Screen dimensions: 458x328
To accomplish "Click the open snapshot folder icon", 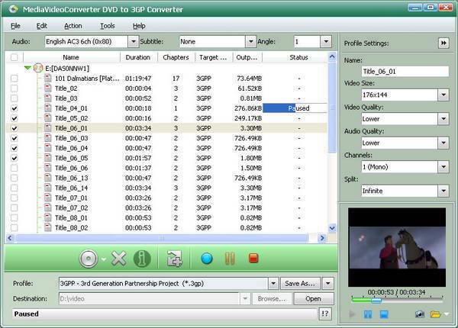I will coord(435,314).
